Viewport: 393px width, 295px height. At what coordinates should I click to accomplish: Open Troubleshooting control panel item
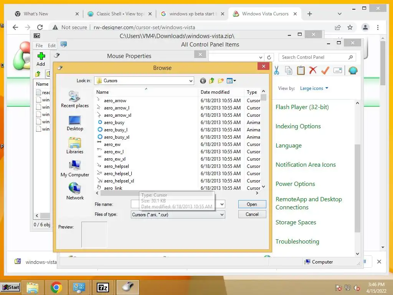click(x=297, y=242)
